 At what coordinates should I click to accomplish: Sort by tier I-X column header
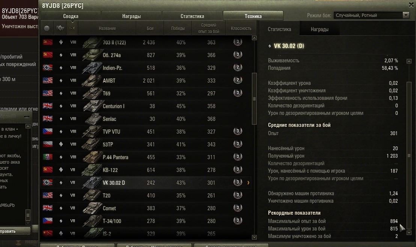[x=72, y=28]
